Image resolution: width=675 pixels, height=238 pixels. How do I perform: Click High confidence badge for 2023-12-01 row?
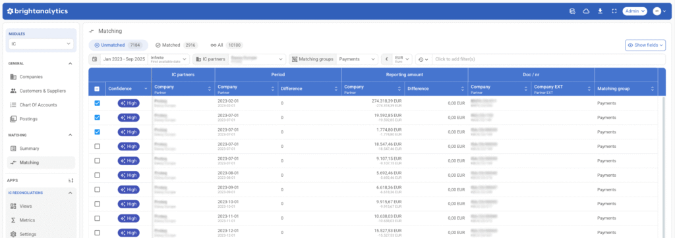(129, 233)
